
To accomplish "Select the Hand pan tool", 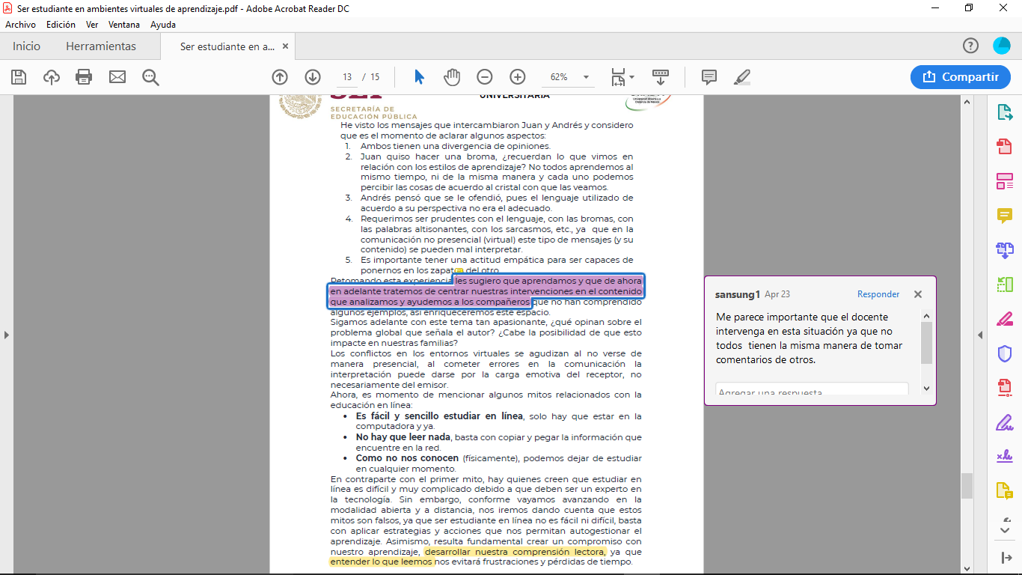I will pyautogui.click(x=452, y=77).
